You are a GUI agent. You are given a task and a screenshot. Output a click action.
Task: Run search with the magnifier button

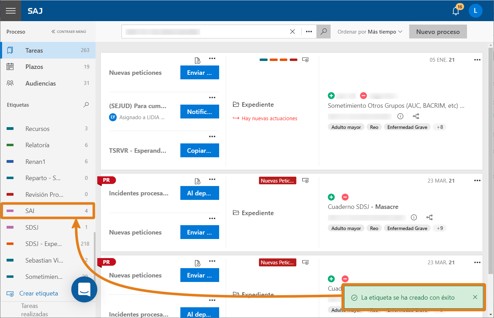[324, 32]
